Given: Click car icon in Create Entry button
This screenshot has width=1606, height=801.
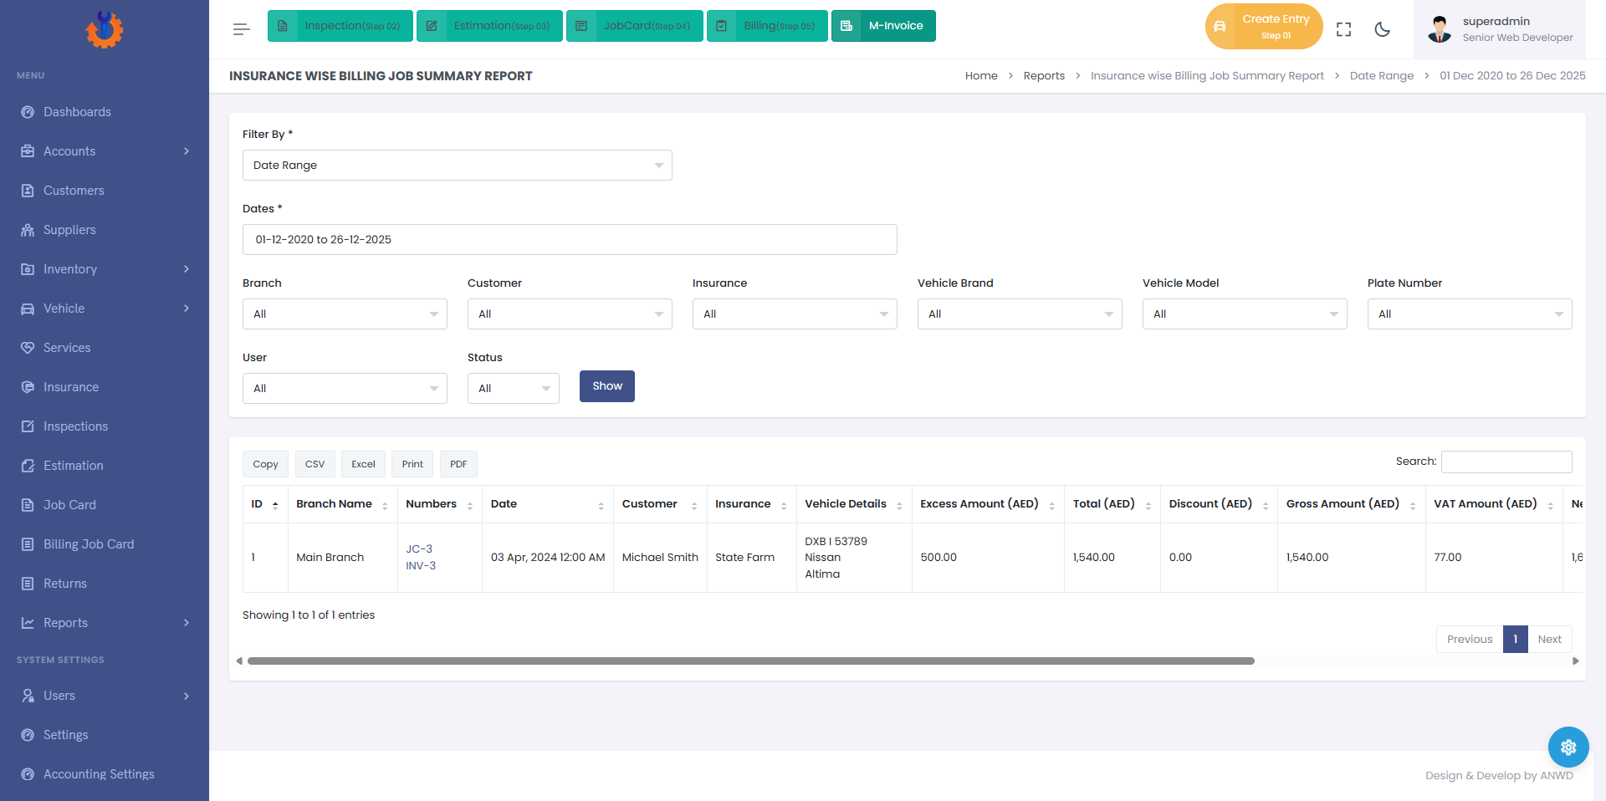Looking at the screenshot, I should pos(1220,27).
